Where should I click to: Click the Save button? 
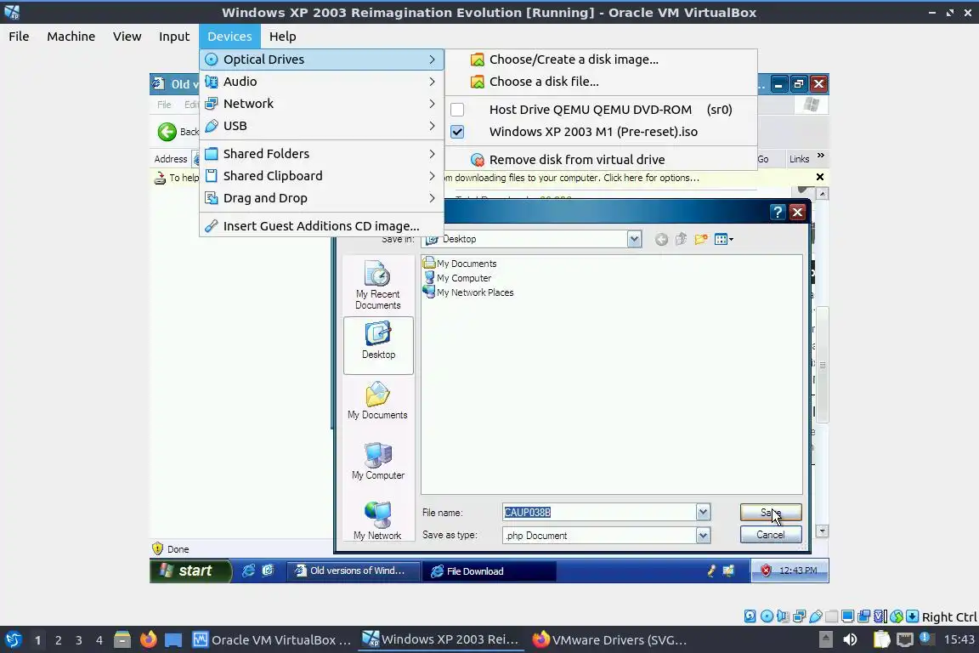771,513
